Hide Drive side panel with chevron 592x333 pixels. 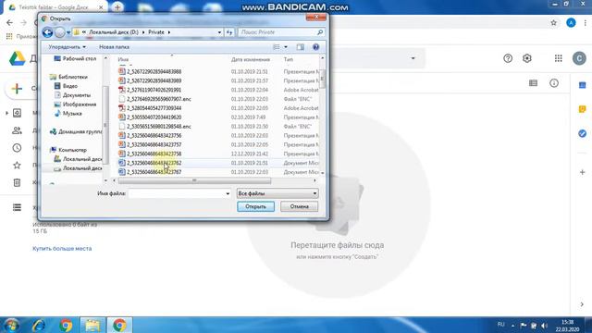click(582, 304)
